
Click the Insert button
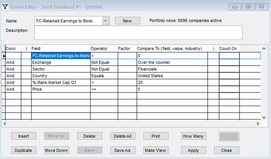pos(24,136)
